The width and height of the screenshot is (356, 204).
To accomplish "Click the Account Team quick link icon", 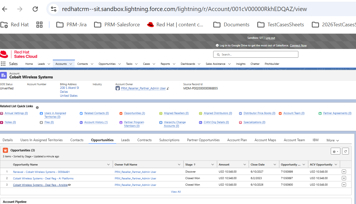I will 280,113.
